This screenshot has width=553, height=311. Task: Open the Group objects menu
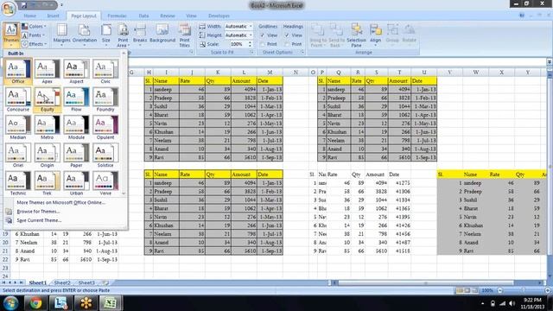click(x=392, y=35)
